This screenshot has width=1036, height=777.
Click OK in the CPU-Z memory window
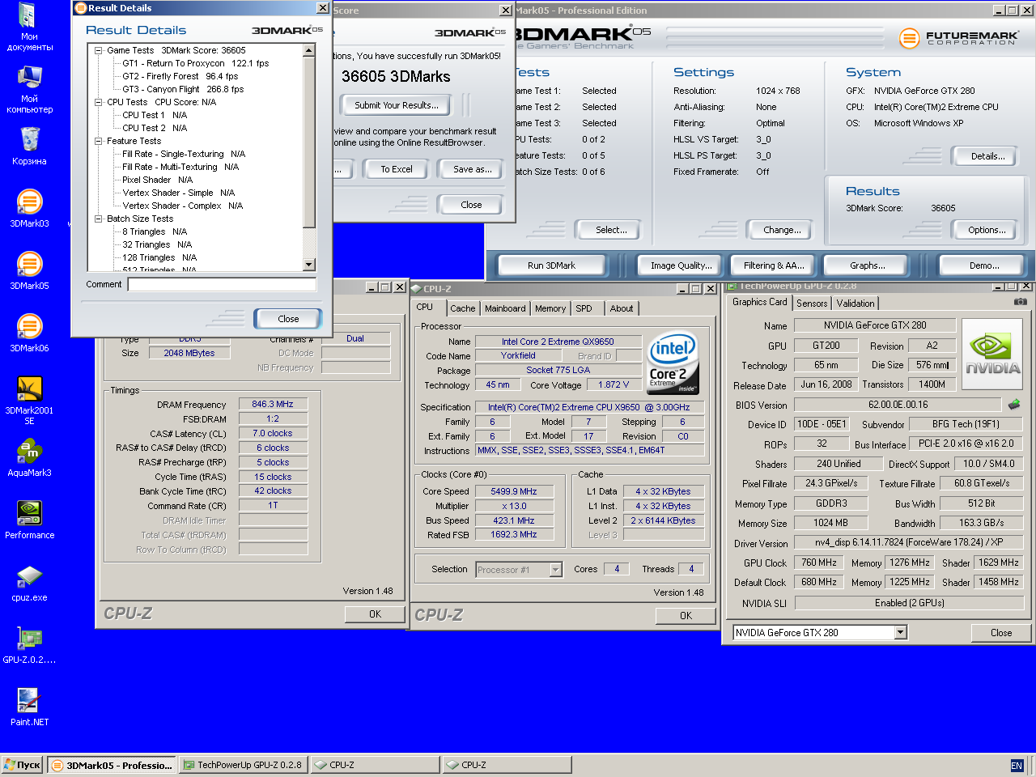click(x=375, y=614)
